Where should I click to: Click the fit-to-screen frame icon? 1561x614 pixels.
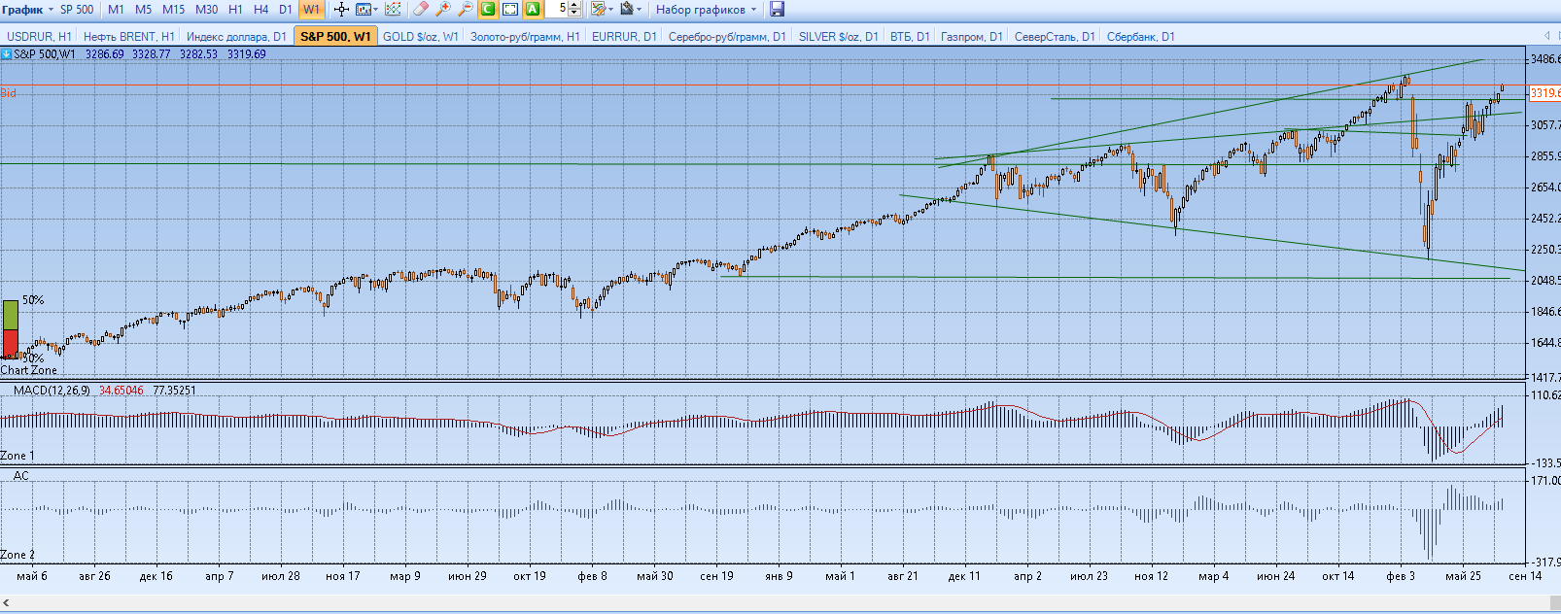coord(510,10)
